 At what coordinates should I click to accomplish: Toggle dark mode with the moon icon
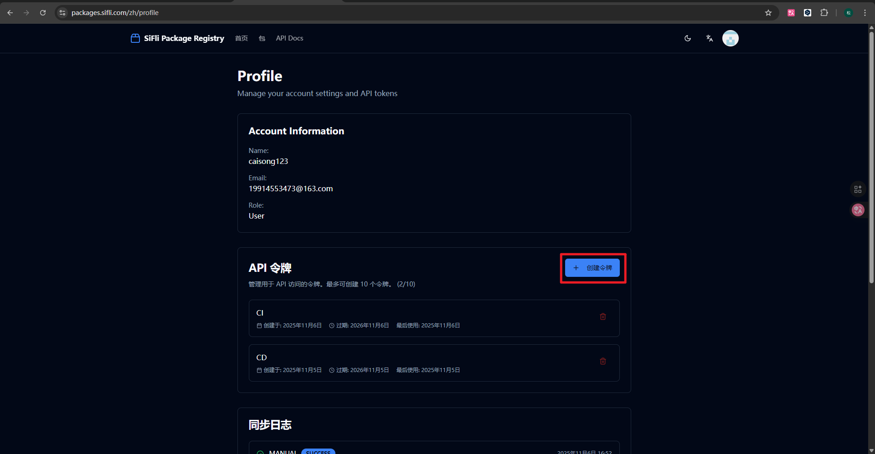(x=688, y=38)
